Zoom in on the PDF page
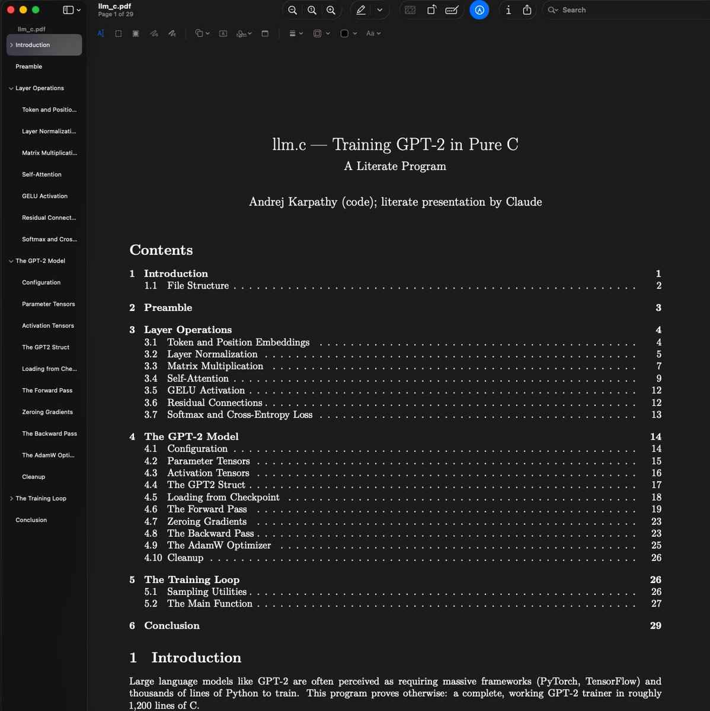The width and height of the screenshot is (710, 711). coord(331,10)
